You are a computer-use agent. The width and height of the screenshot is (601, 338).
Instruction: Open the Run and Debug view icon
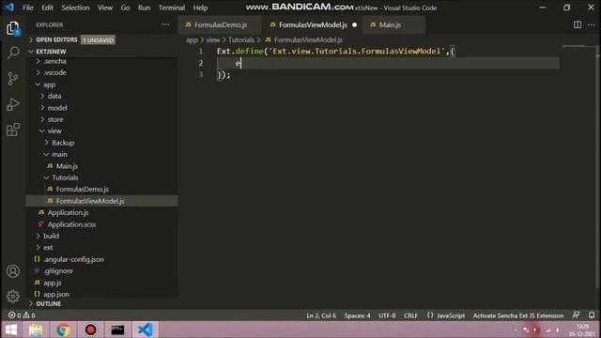(x=12, y=104)
